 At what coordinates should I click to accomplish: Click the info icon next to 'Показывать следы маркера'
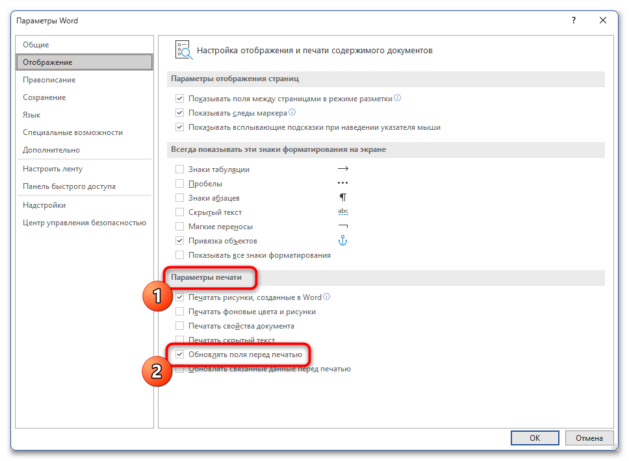pos(292,112)
